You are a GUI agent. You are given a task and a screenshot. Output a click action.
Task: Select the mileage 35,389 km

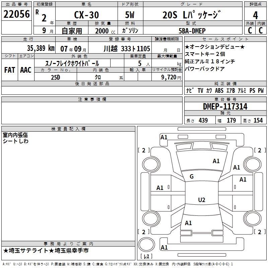tap(41, 48)
